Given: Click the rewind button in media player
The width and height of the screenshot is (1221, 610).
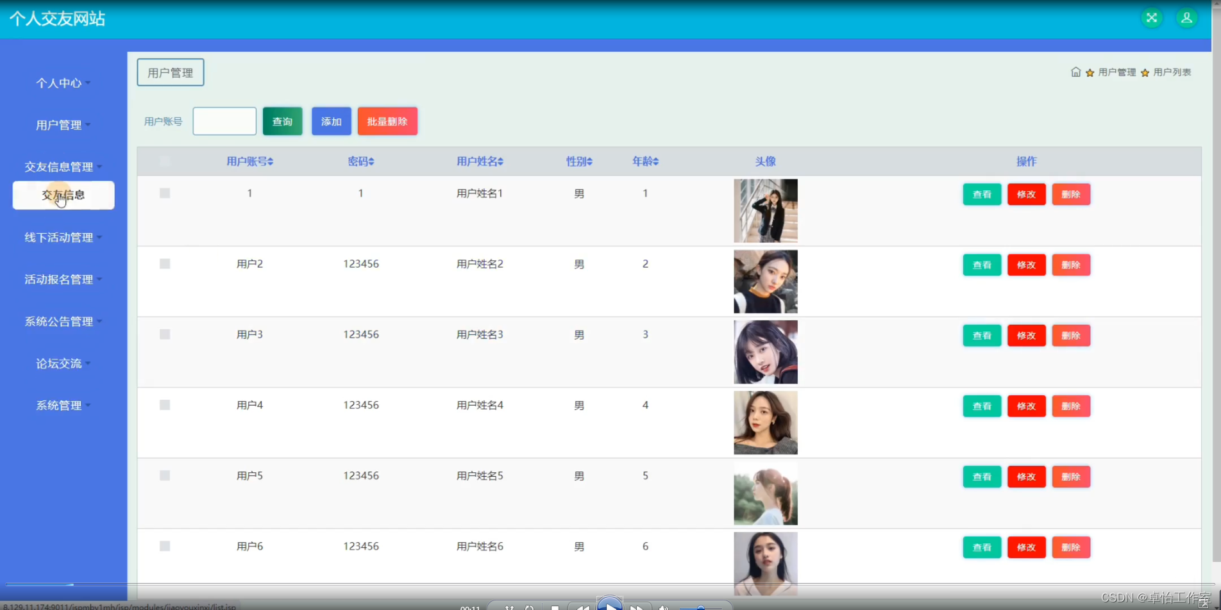Looking at the screenshot, I should (x=582, y=606).
